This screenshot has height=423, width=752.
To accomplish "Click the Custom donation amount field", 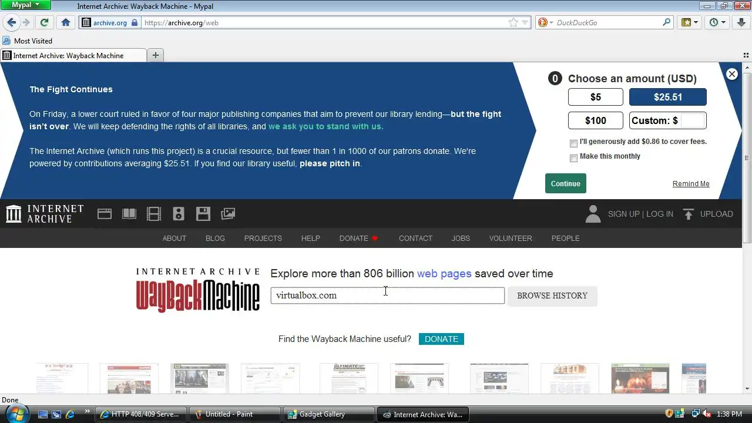I will [692, 120].
